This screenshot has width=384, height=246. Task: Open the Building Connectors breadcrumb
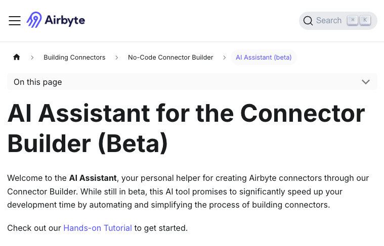74,58
